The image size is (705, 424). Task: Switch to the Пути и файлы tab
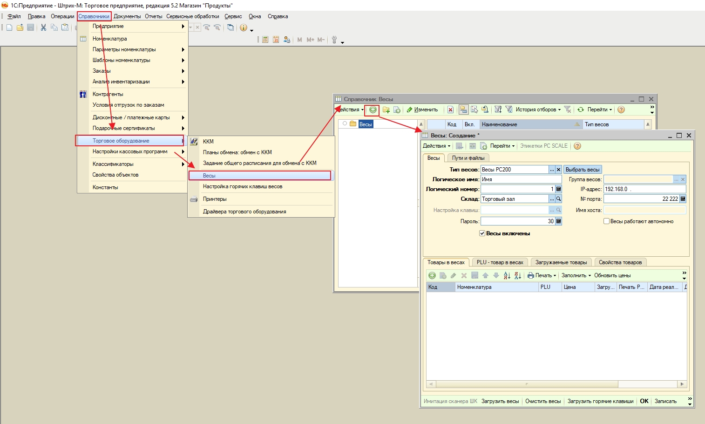click(x=468, y=158)
